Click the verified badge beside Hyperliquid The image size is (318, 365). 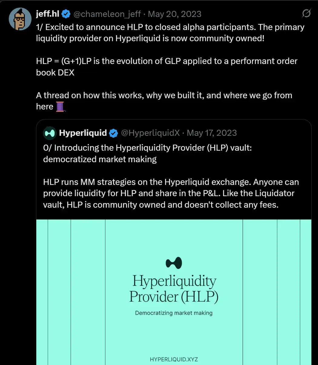coord(114,133)
